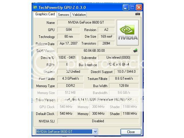Click the TechPowerUp GPU-Z 0.3.0 title text
This screenshot has height=138, width=184.
coord(62,7)
